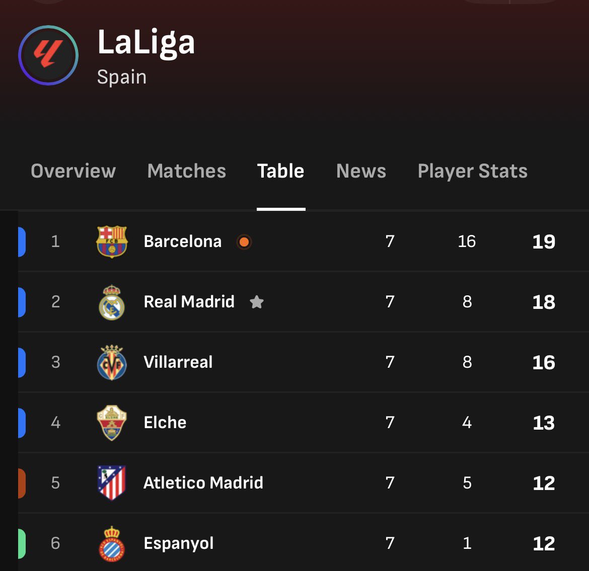Switch to the Matches tab
The height and width of the screenshot is (571, 589).
187,171
